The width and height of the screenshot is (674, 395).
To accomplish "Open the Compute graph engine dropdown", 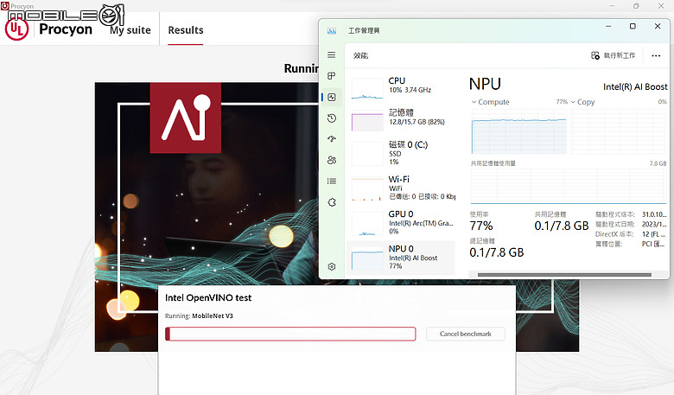I will pyautogui.click(x=491, y=102).
